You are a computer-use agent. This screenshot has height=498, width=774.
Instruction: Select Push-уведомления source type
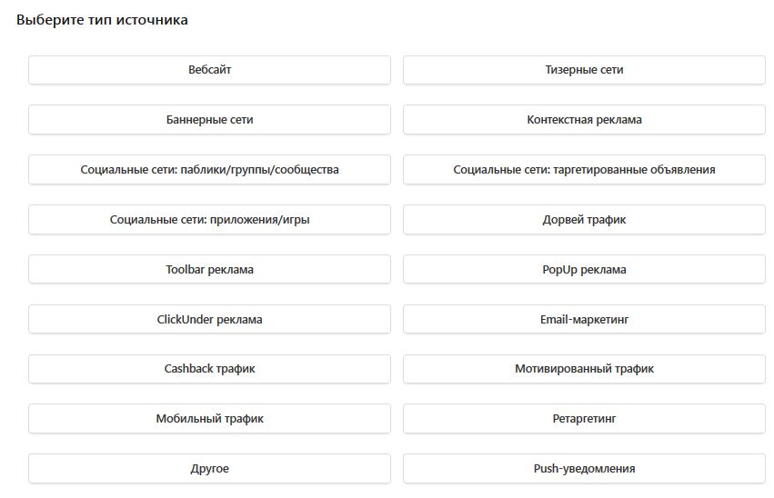584,469
